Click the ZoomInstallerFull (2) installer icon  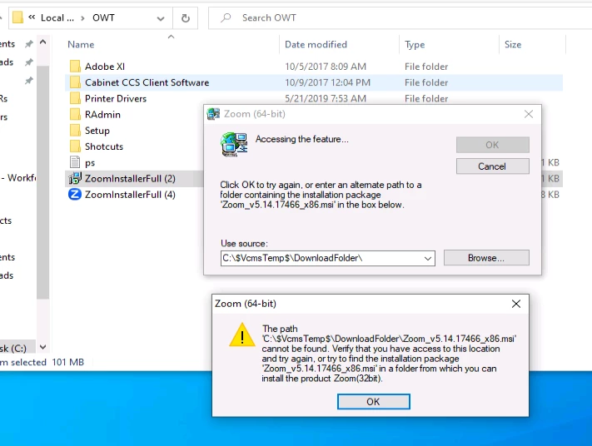click(75, 178)
